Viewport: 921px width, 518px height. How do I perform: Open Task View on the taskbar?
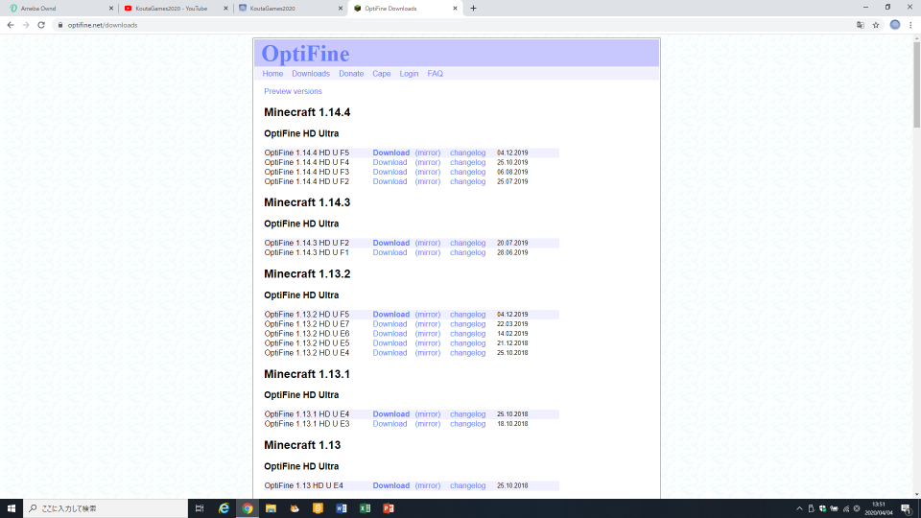pyautogui.click(x=200, y=508)
